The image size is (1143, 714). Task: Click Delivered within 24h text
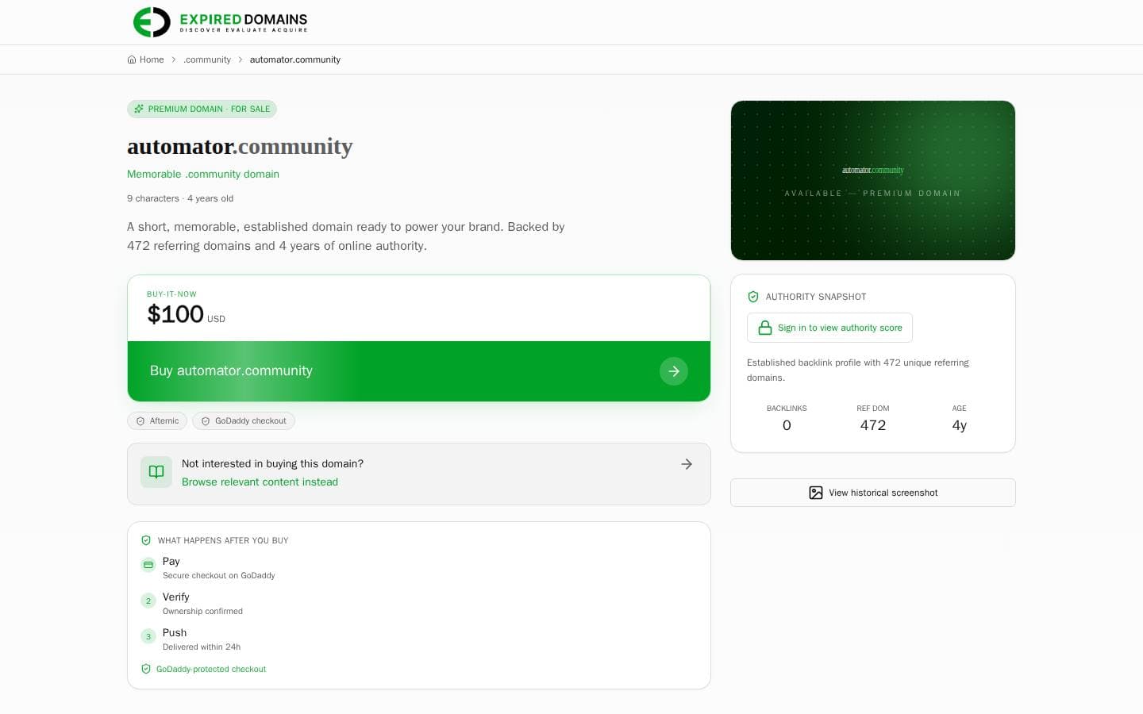202,647
